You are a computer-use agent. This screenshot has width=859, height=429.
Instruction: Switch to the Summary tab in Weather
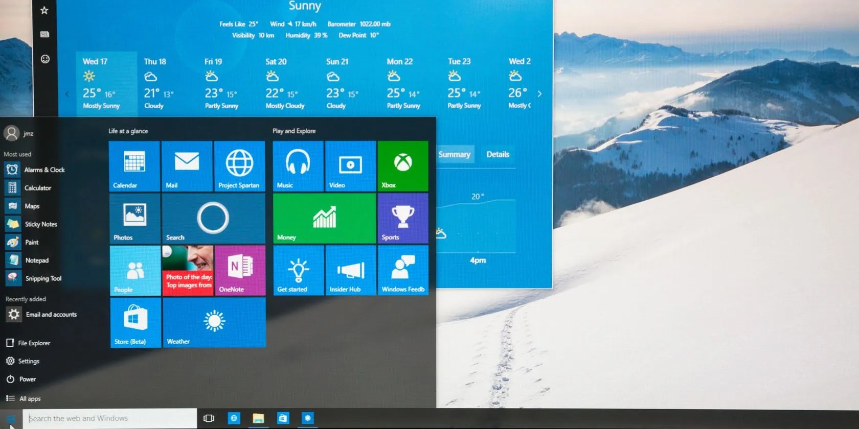[x=454, y=154]
